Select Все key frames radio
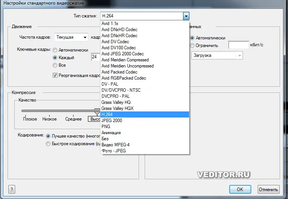Screen dimensions: 288x199 [55, 65]
